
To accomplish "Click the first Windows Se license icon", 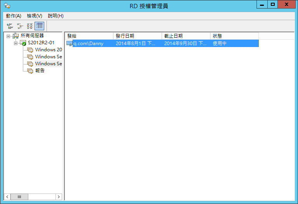I will (30, 57).
